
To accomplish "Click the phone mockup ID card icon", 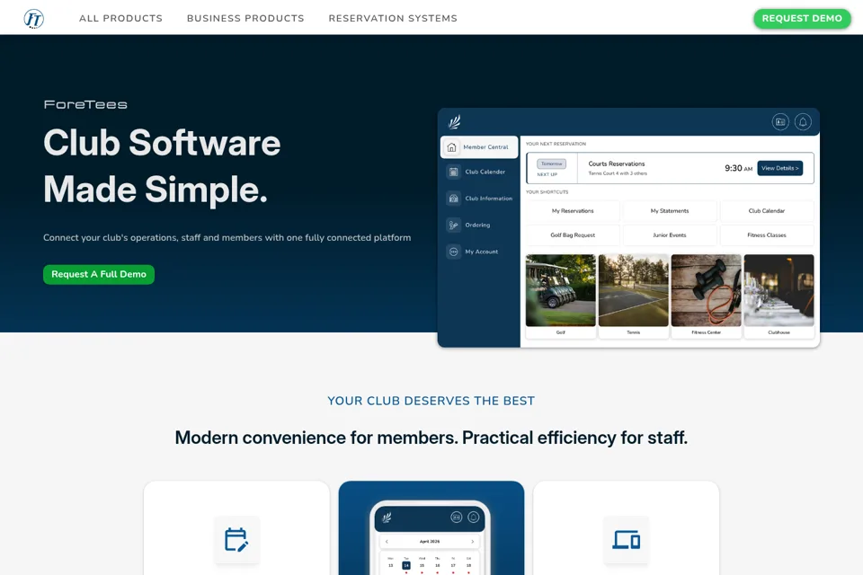I will click(x=457, y=517).
